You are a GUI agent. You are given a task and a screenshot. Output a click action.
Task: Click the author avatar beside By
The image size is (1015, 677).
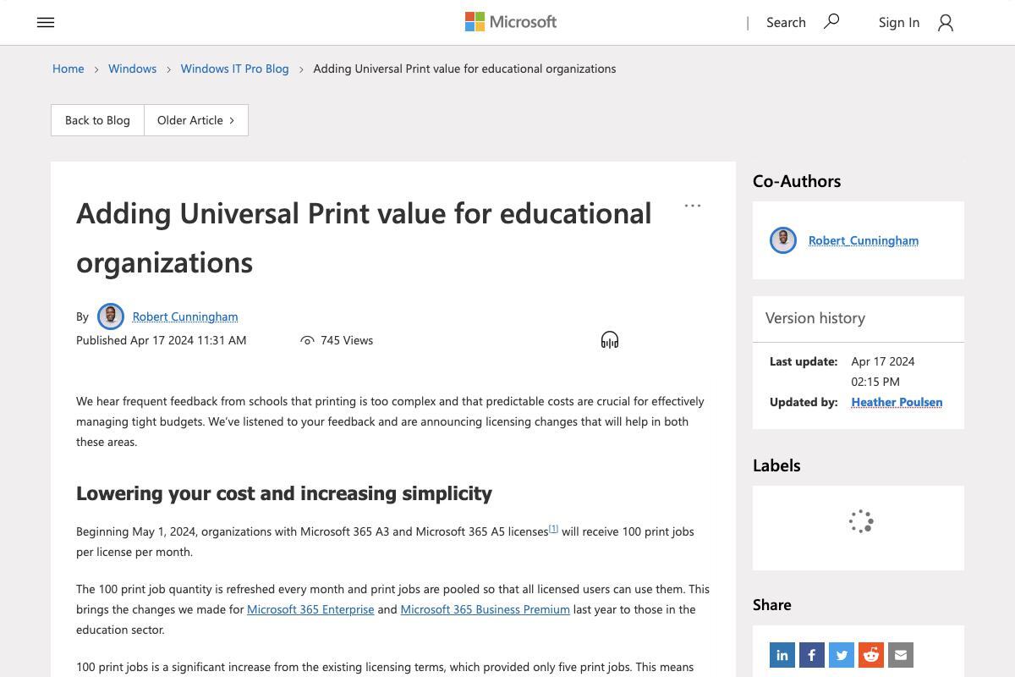(111, 316)
